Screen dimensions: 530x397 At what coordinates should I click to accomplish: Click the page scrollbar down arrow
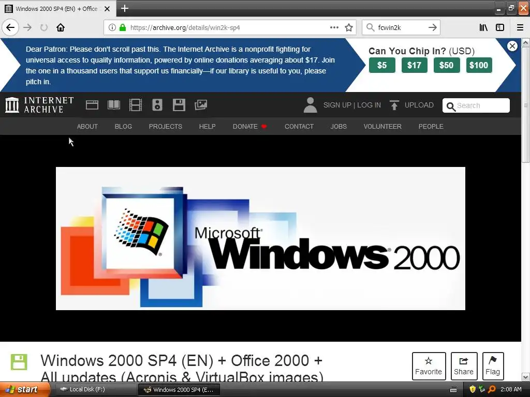tap(526, 377)
